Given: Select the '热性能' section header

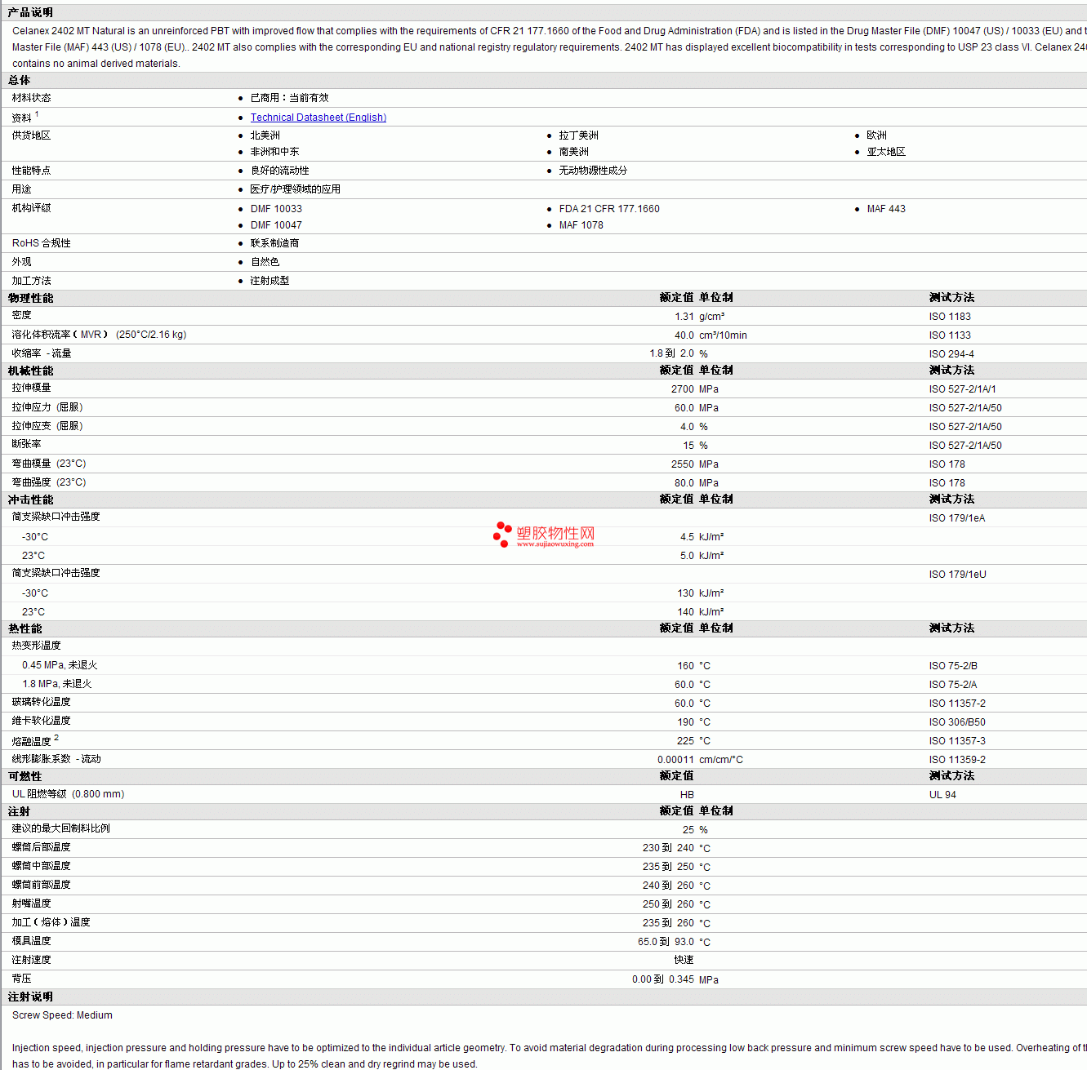Looking at the screenshot, I should pyautogui.click(x=25, y=629).
